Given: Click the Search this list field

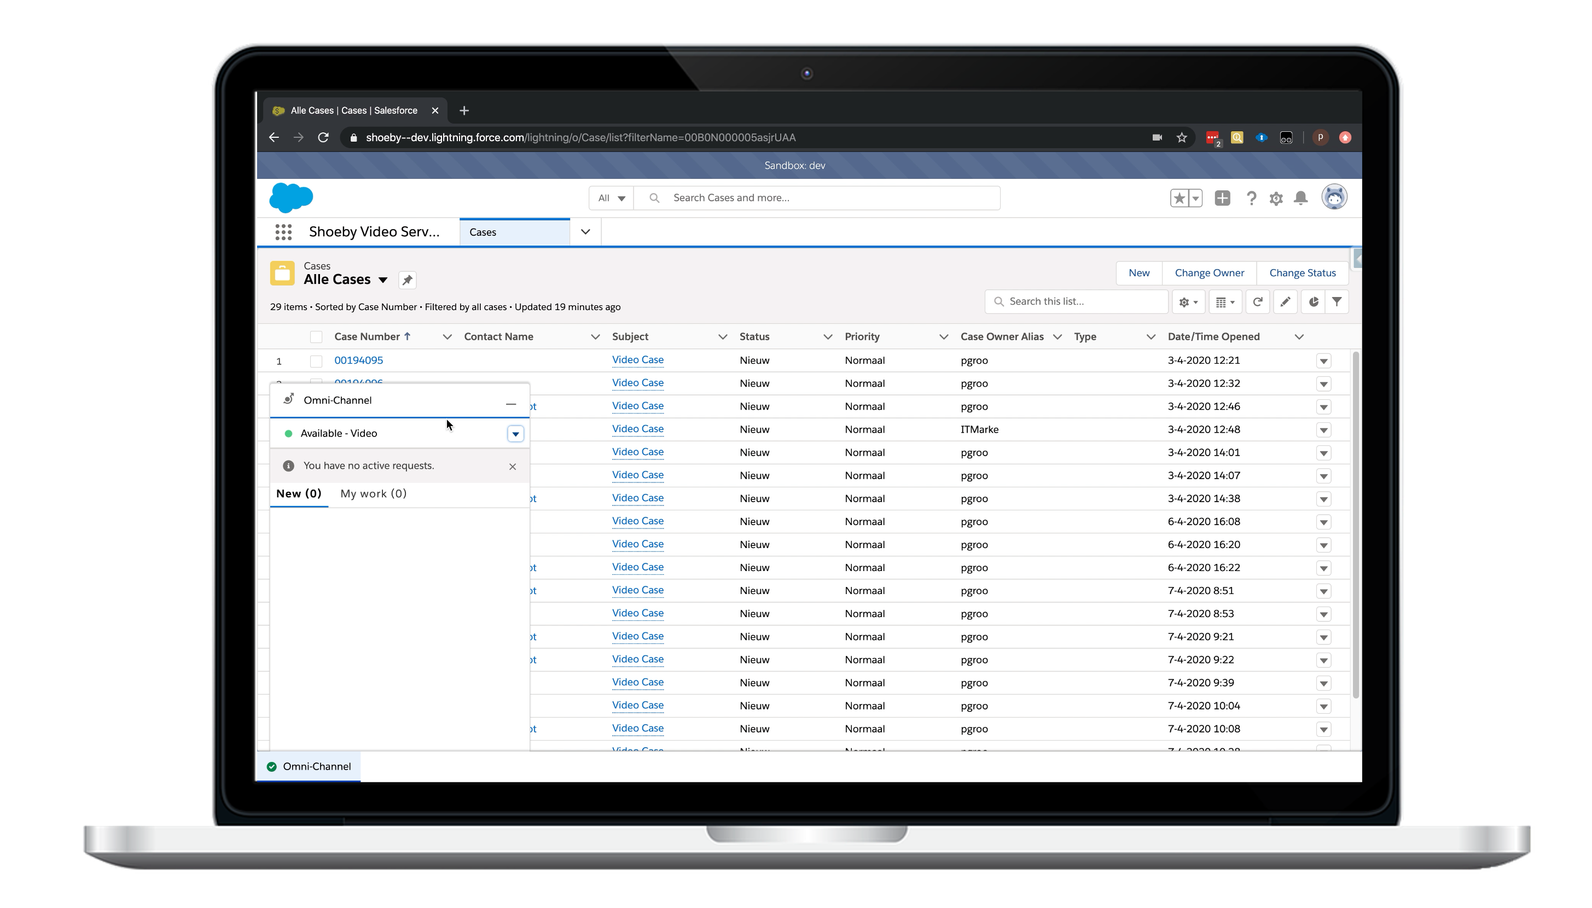Looking at the screenshot, I should click(1076, 302).
